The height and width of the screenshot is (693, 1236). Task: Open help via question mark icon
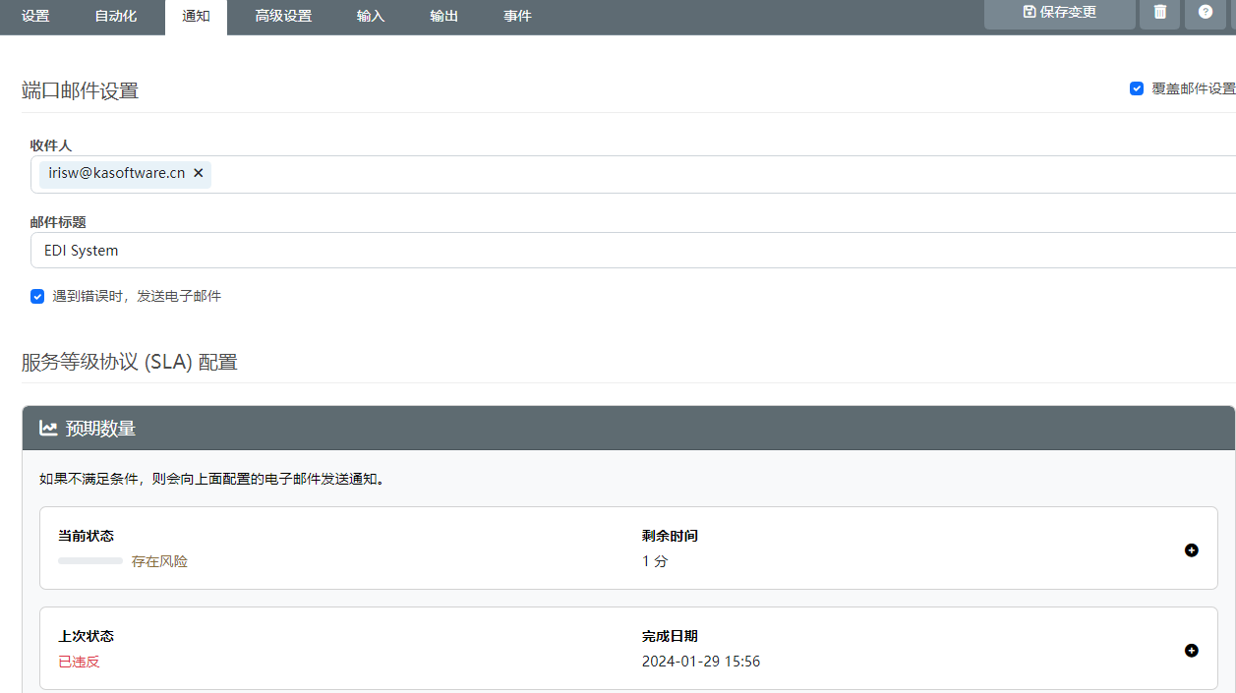[x=1206, y=13]
